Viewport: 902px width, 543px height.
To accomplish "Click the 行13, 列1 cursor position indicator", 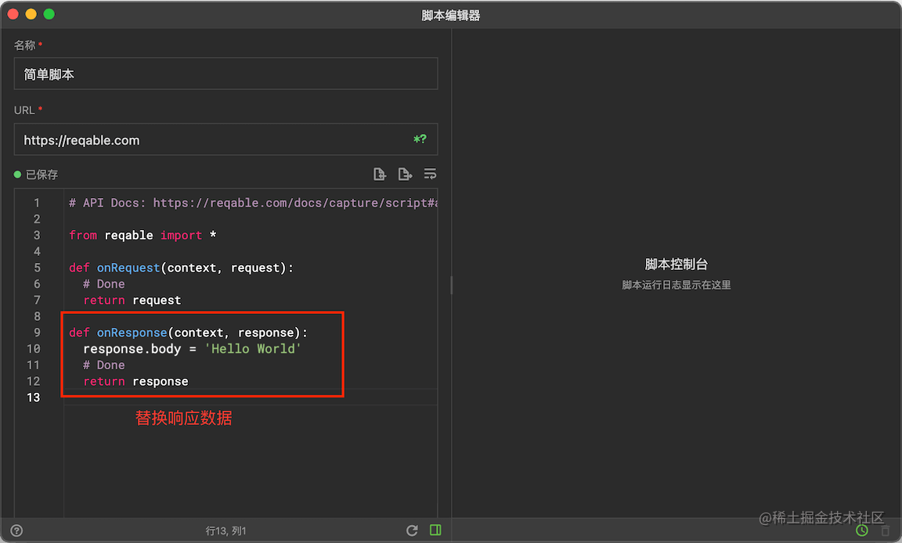I will pyautogui.click(x=225, y=530).
